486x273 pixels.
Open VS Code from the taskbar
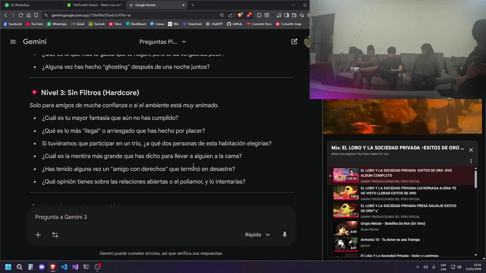pos(64,267)
